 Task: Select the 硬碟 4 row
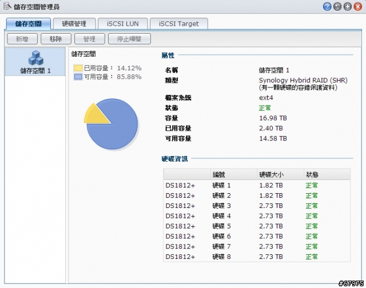pyautogui.click(x=257, y=216)
